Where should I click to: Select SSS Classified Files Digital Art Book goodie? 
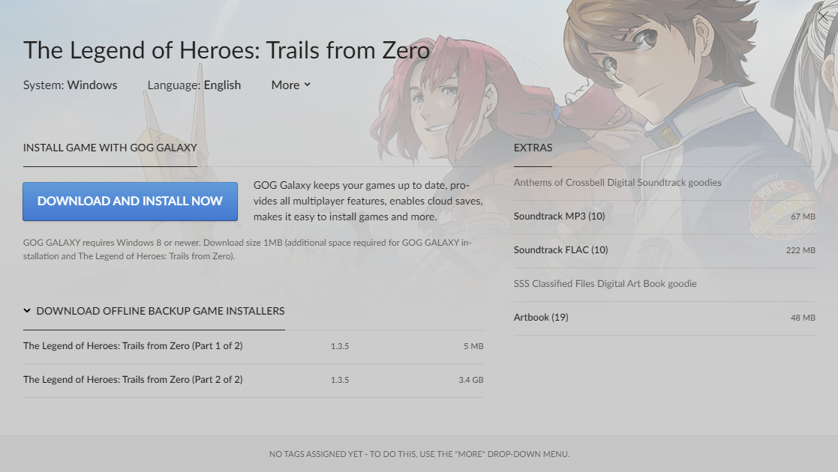[x=605, y=283]
